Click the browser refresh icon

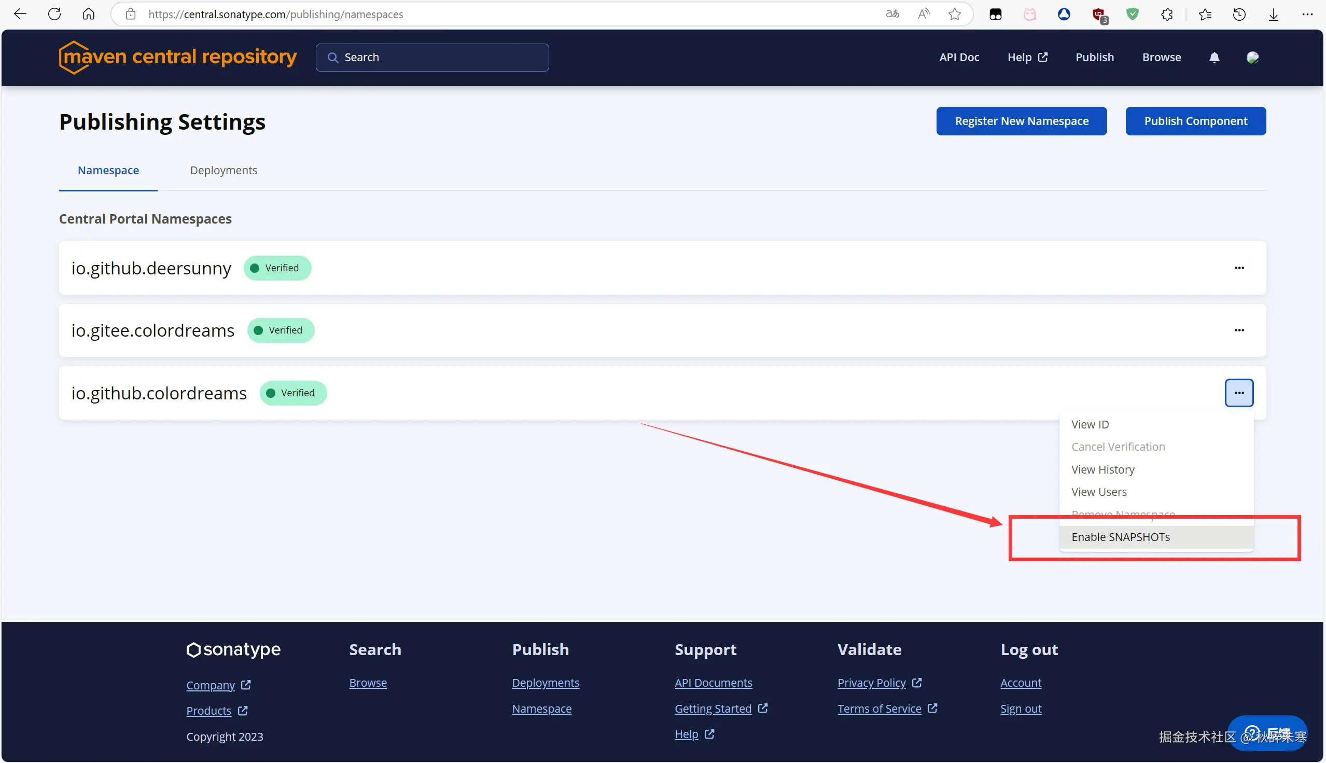click(54, 14)
